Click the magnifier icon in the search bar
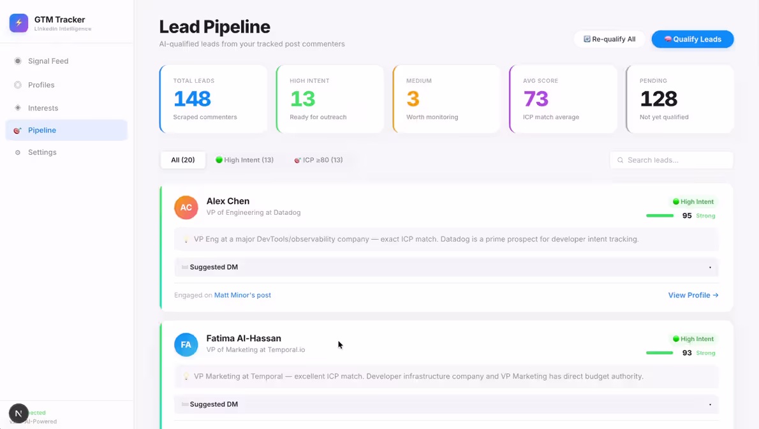The image size is (759, 429). pos(620,160)
